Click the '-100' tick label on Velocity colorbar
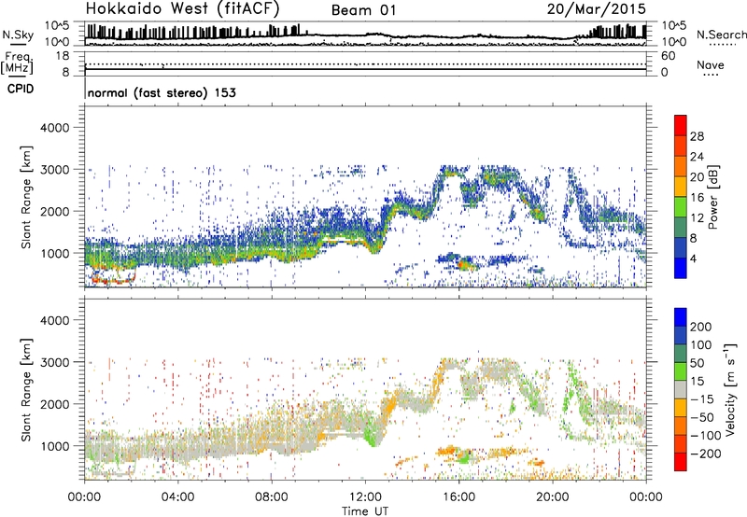Image resolution: width=747 pixels, height=517 pixels. point(706,436)
